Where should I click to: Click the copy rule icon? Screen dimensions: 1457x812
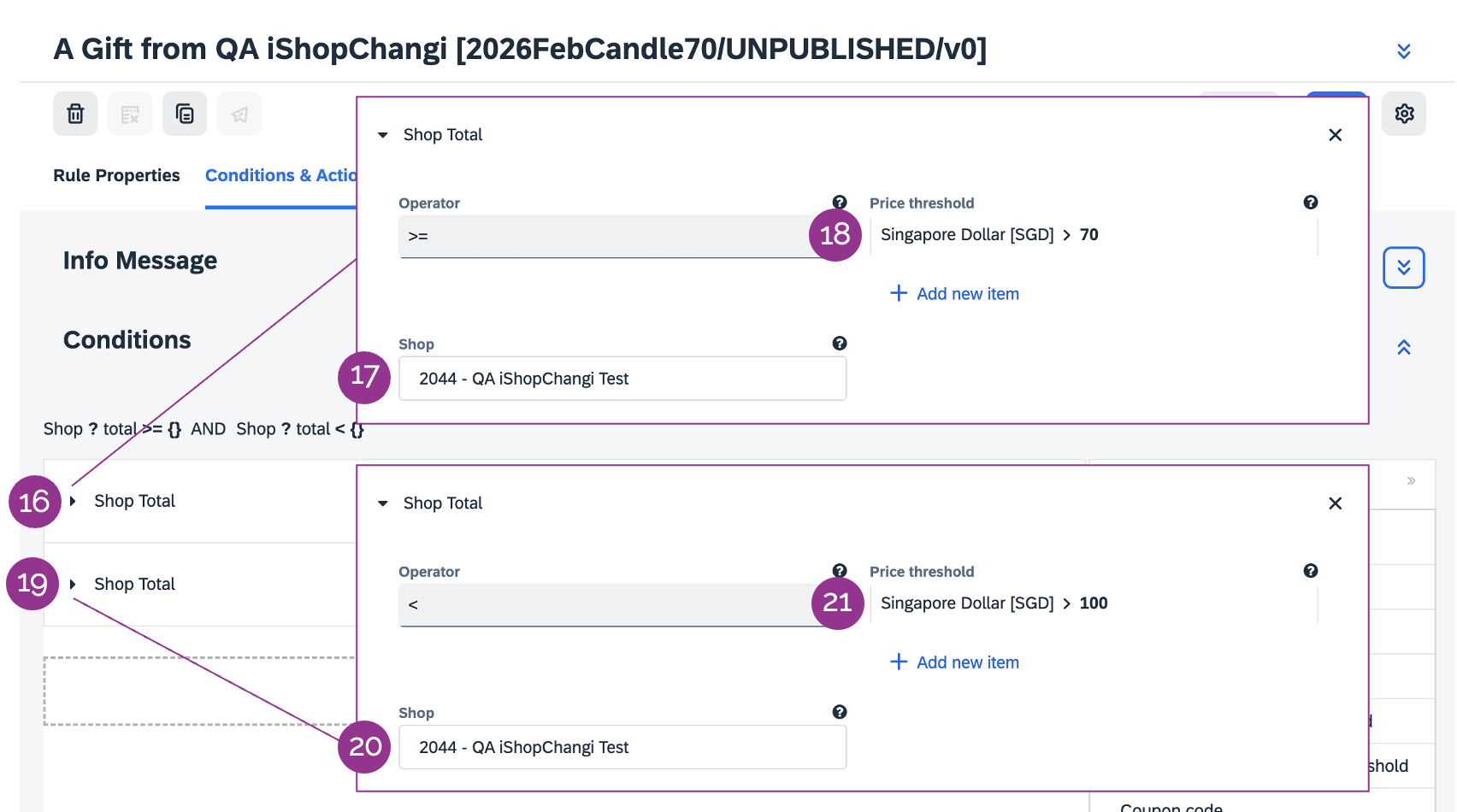(185, 114)
